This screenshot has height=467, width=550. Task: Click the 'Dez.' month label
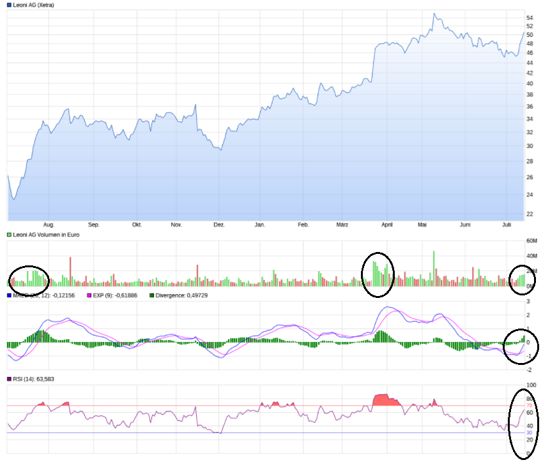click(219, 225)
